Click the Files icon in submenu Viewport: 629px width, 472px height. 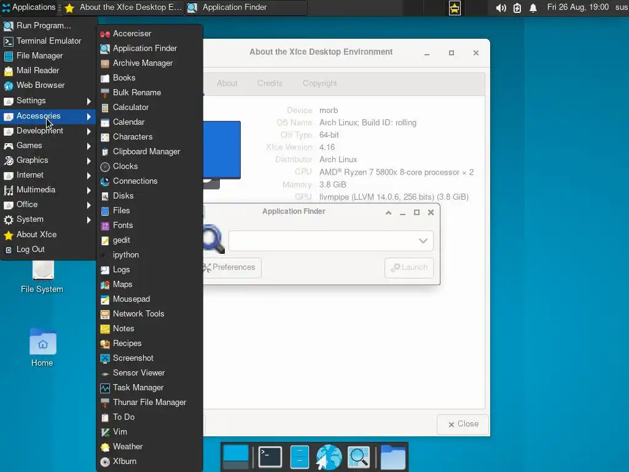point(104,211)
